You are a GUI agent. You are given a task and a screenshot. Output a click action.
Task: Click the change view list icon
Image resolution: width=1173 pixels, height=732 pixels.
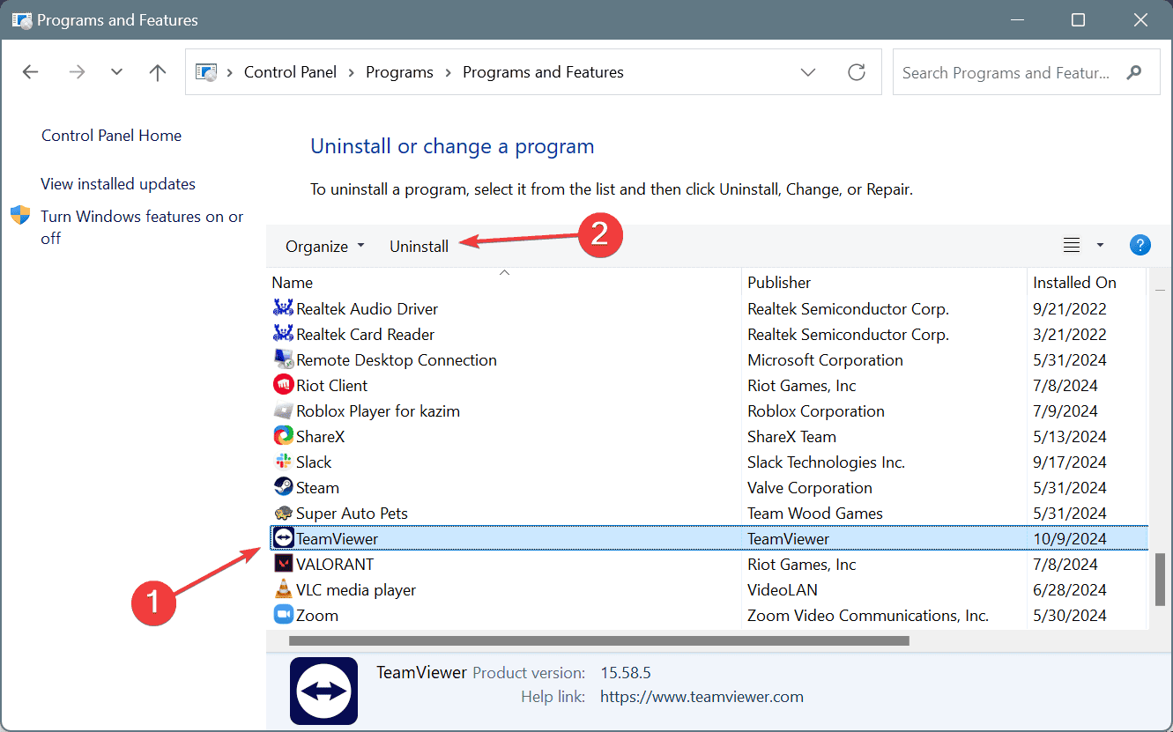coord(1071,246)
